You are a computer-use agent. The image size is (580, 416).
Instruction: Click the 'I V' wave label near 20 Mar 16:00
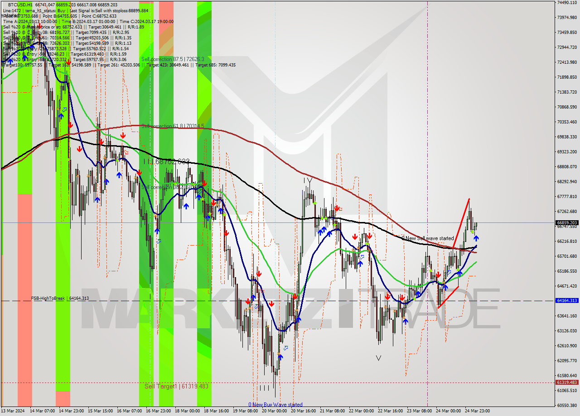308,181
